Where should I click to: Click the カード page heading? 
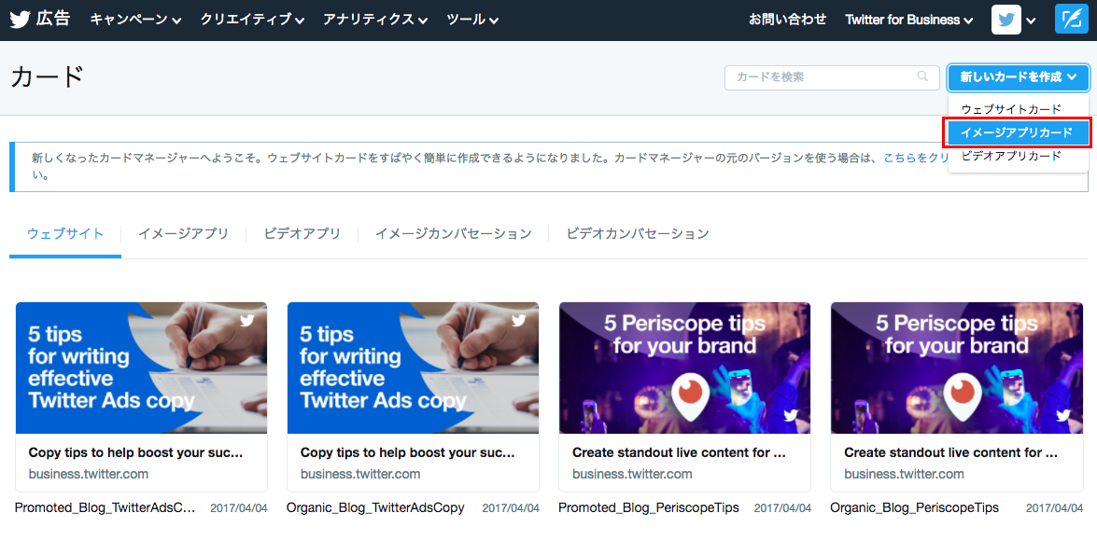pyautogui.click(x=47, y=76)
